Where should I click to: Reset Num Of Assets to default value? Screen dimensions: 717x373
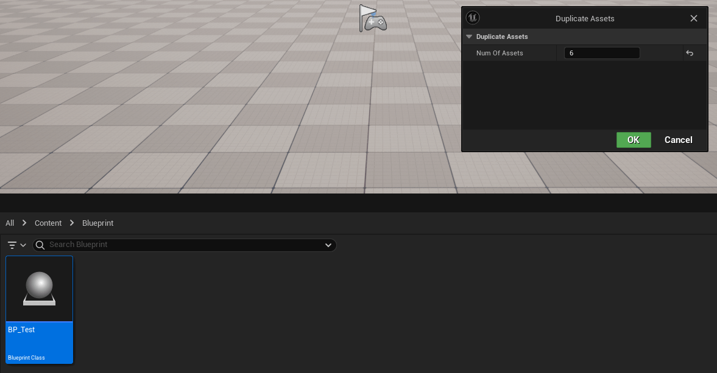[x=690, y=54]
